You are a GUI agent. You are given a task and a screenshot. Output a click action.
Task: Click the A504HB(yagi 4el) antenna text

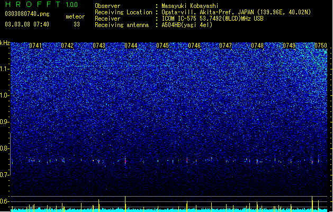point(187,25)
